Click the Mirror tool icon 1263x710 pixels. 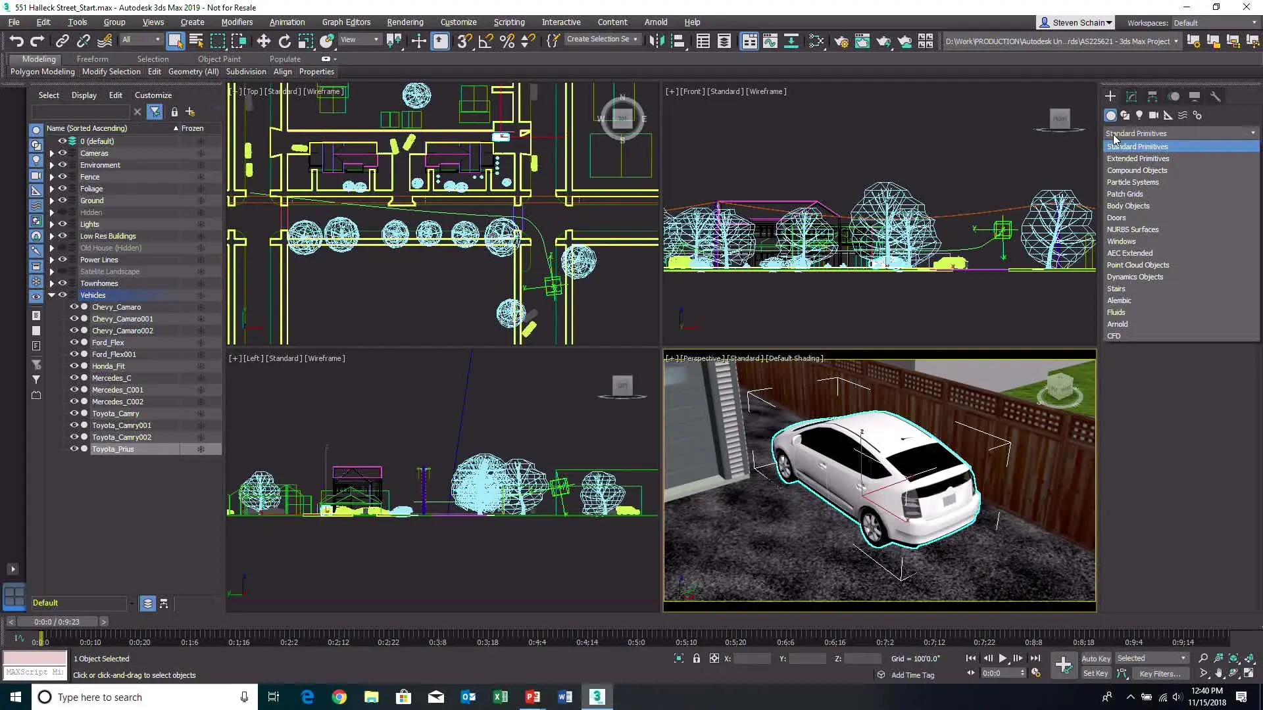click(x=656, y=41)
